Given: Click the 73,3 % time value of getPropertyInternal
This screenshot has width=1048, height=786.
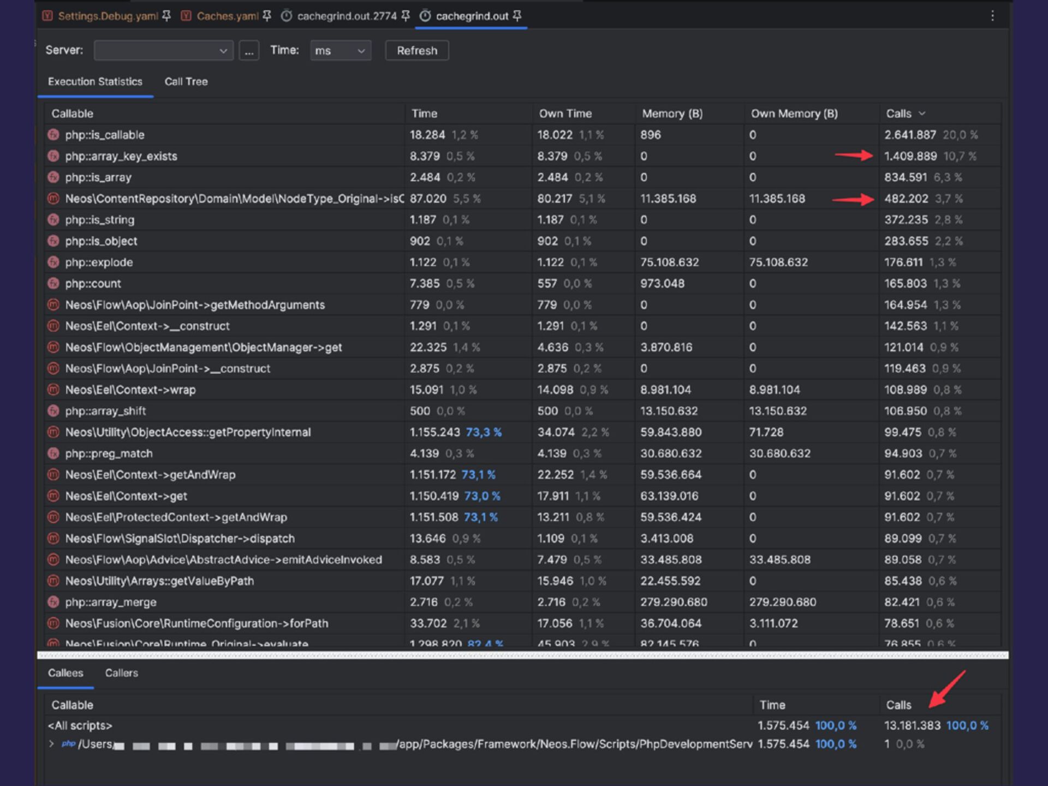Looking at the screenshot, I should tap(484, 432).
